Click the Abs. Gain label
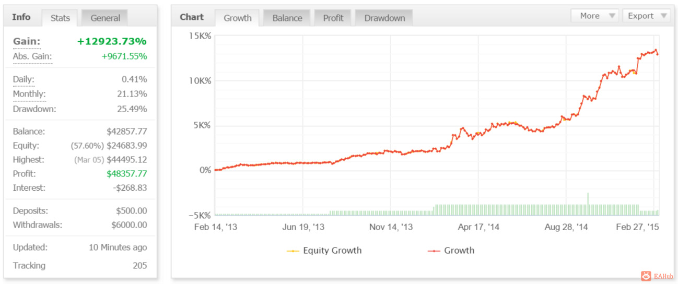 [32, 56]
